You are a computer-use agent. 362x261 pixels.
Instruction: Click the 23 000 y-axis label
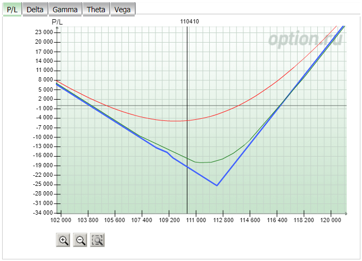coord(44,32)
